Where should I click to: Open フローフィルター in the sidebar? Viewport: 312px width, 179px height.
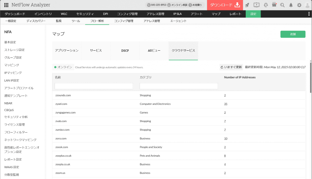click(x=16, y=132)
